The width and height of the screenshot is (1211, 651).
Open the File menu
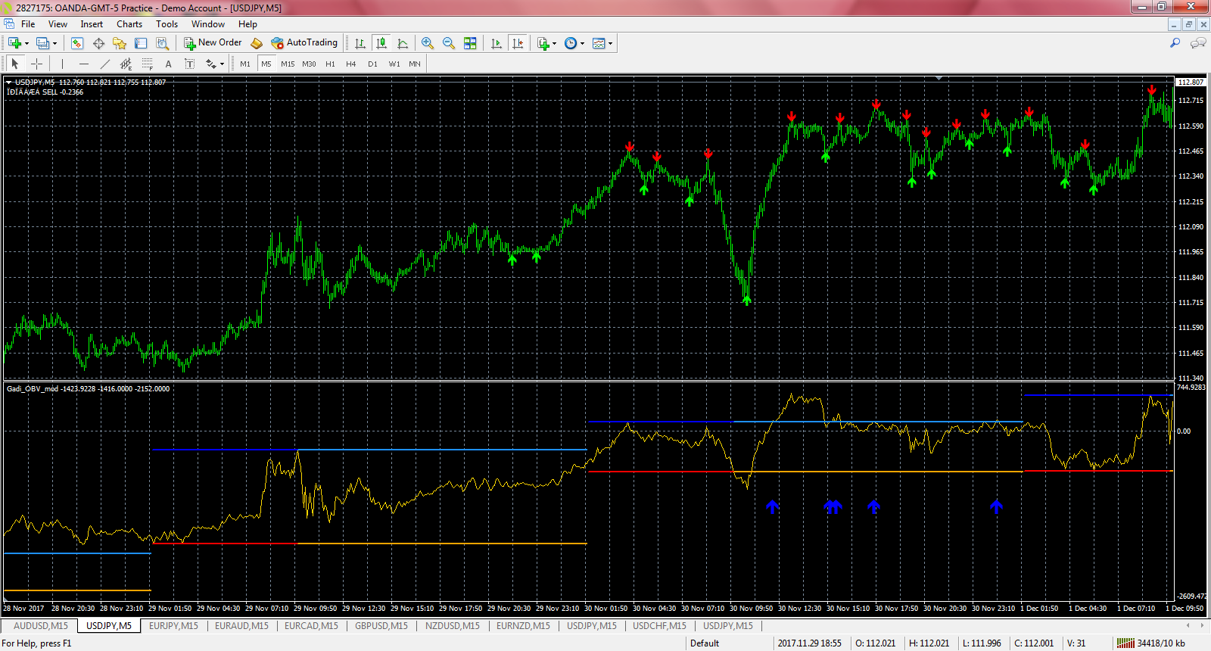coord(28,24)
